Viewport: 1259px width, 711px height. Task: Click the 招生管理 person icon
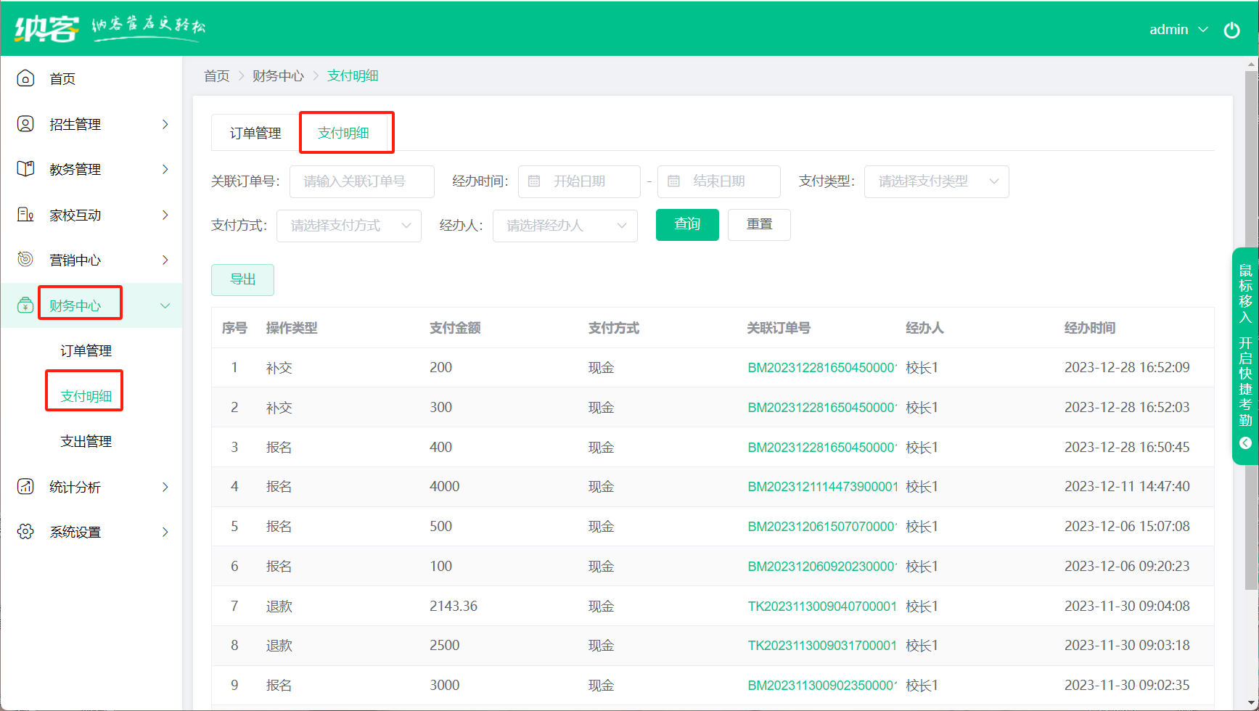25,124
